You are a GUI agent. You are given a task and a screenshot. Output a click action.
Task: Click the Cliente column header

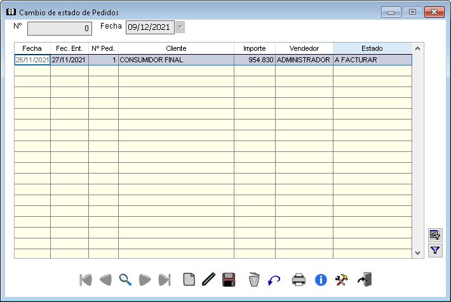coord(176,48)
